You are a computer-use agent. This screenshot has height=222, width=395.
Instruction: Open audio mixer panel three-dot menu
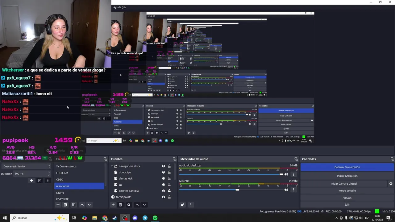coord(191,205)
